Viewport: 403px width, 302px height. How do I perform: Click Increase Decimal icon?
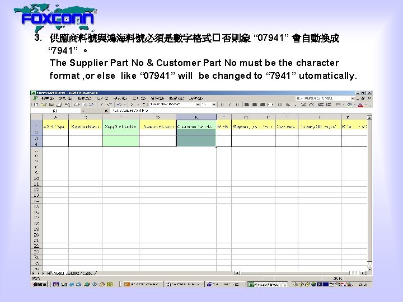(303, 105)
